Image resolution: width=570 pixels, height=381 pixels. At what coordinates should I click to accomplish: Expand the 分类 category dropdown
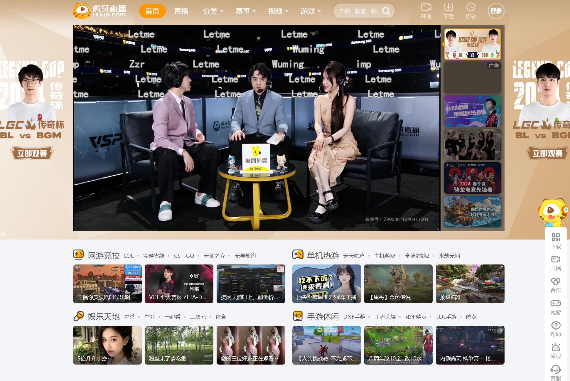(213, 11)
